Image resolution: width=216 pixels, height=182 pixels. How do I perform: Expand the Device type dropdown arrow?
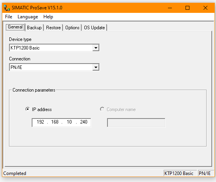coord(96,48)
